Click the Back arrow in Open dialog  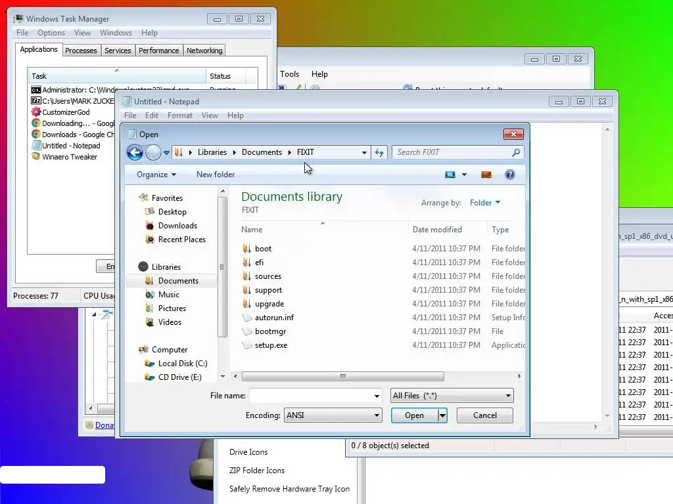click(x=135, y=152)
